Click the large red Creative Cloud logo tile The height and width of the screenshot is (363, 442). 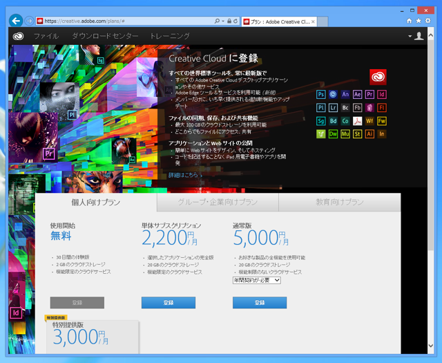tap(378, 77)
